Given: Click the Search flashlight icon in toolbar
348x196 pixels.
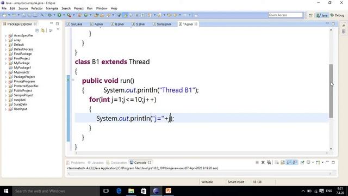Looking at the screenshot, I should point(109,15).
